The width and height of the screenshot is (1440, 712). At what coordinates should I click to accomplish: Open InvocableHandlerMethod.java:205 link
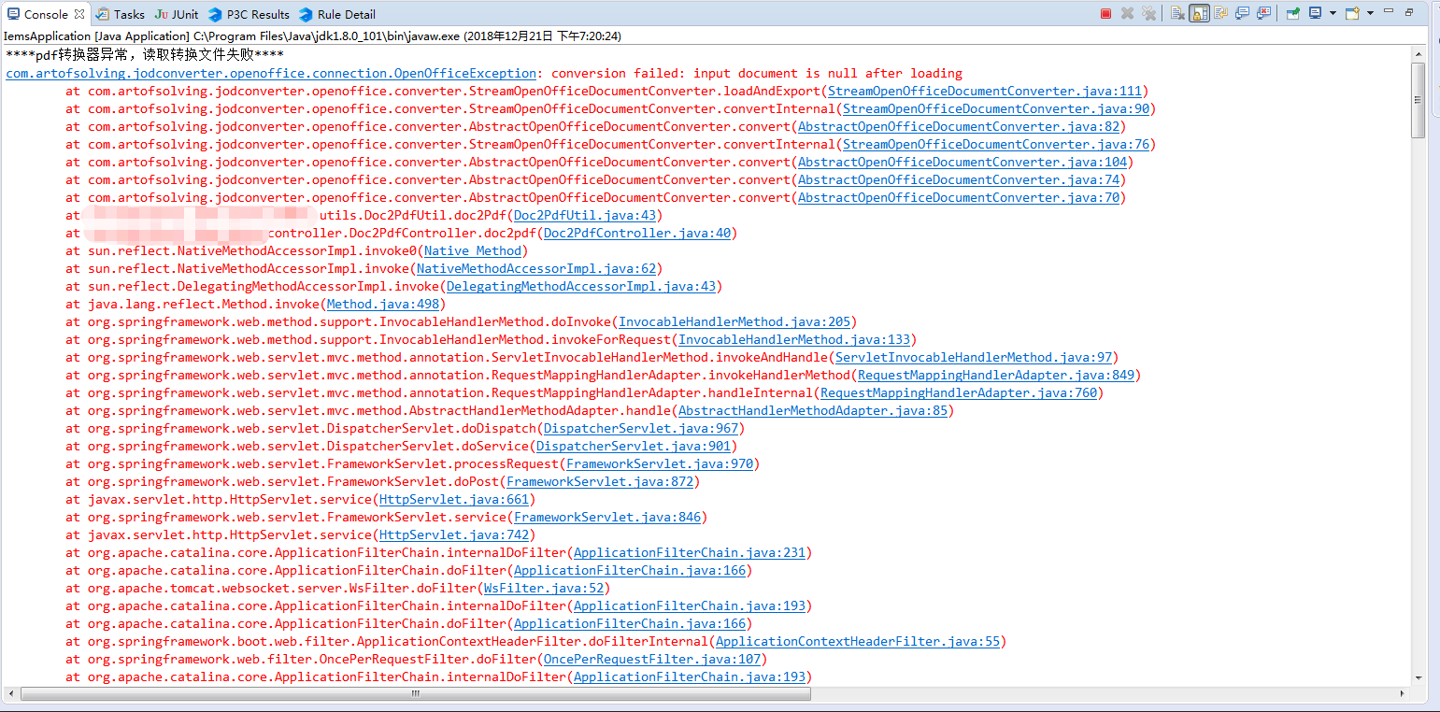pos(734,321)
